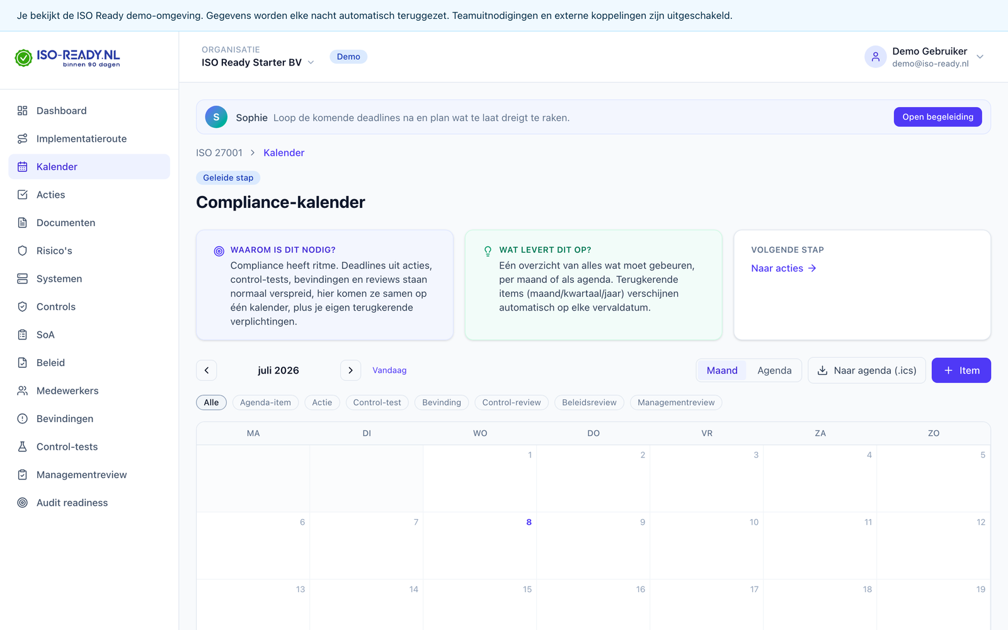Click the Beleid document icon
Screen dimensions: 1008x630
[23, 363]
